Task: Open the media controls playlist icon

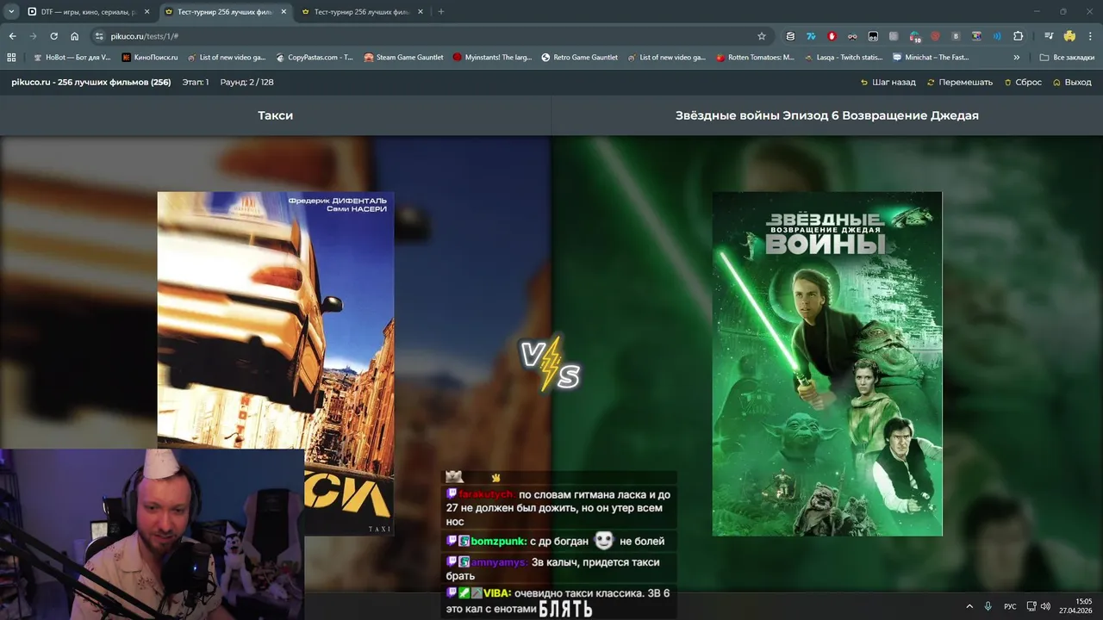Action: tap(1049, 36)
